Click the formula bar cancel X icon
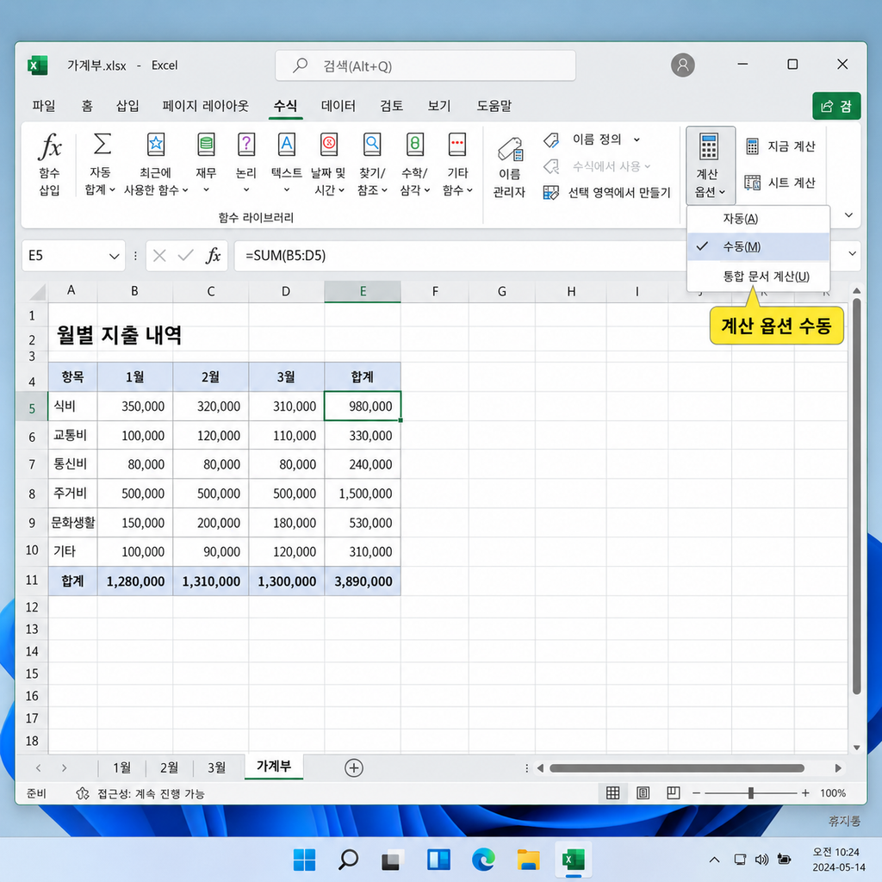Viewport: 882px width, 882px height. coord(159,256)
